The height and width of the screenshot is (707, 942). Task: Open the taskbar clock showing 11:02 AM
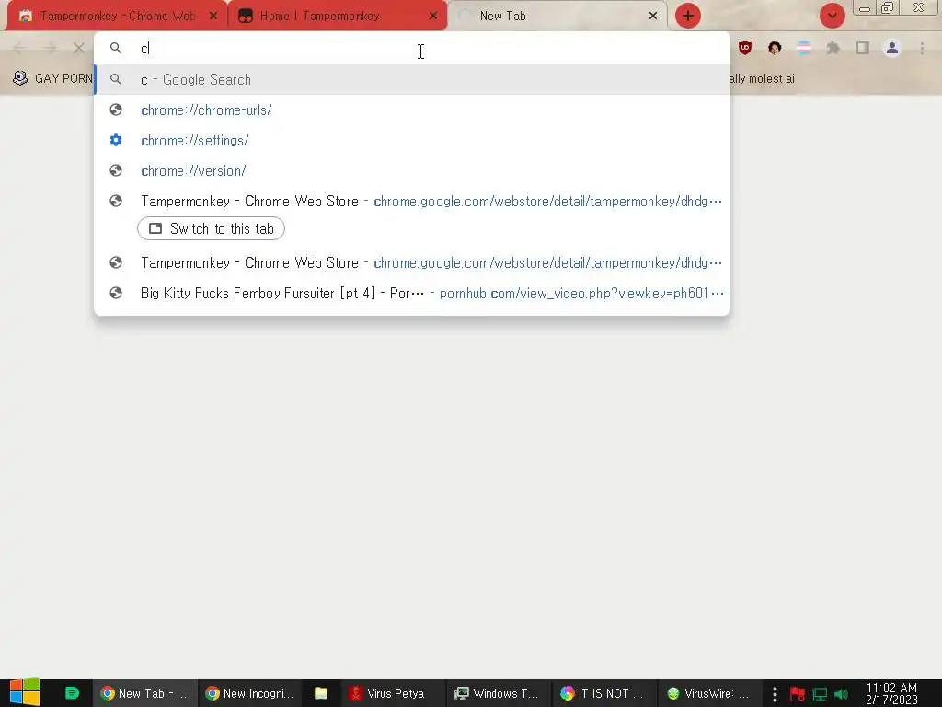891,693
